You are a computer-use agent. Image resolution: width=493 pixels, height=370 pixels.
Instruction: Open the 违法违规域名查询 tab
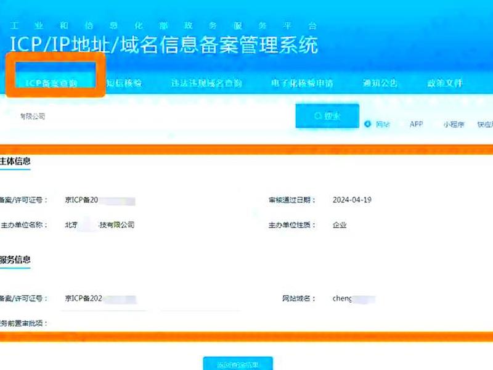206,83
